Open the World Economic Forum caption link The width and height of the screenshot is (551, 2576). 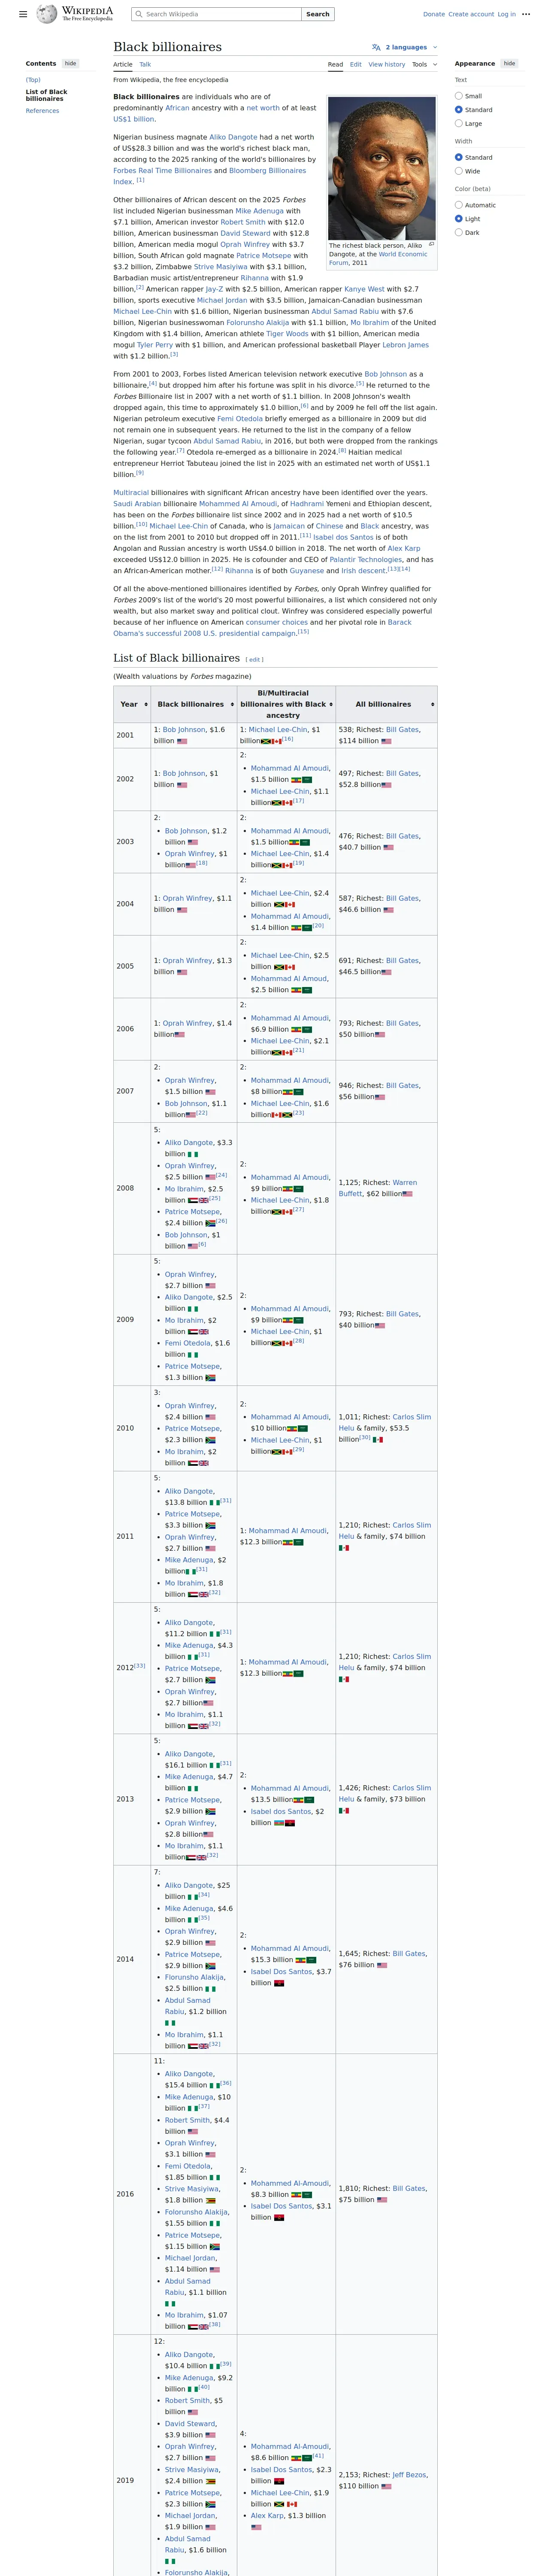[x=378, y=258]
